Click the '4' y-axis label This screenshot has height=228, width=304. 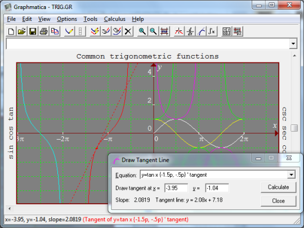coord(150,72)
